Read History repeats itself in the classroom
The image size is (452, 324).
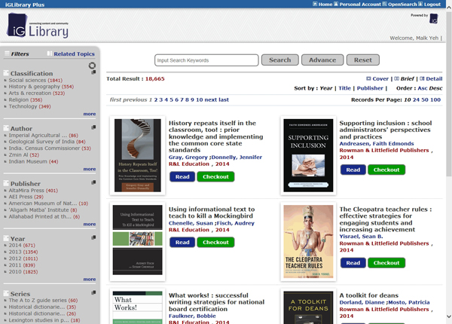pos(182,177)
